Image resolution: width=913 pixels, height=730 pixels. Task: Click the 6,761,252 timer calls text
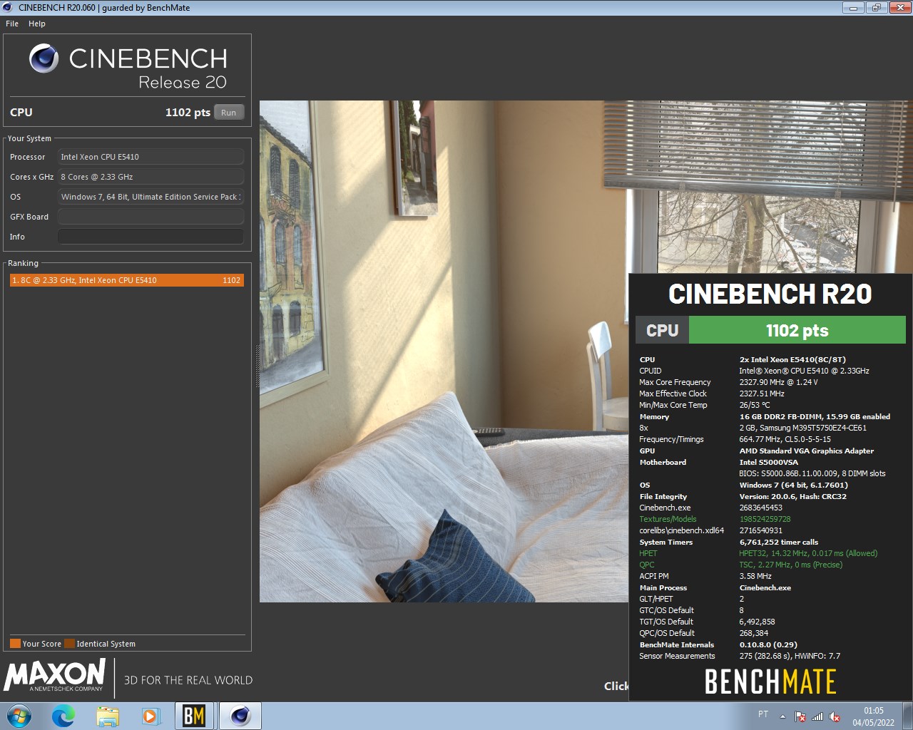tap(778, 542)
